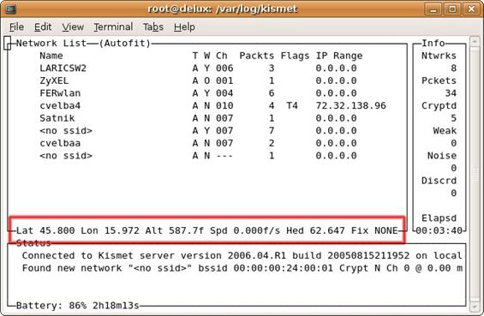484x316 pixels.
Task: Click the Pckets value 34
Action: (x=451, y=93)
